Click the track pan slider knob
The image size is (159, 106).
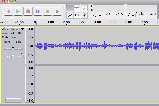click(x=13, y=57)
